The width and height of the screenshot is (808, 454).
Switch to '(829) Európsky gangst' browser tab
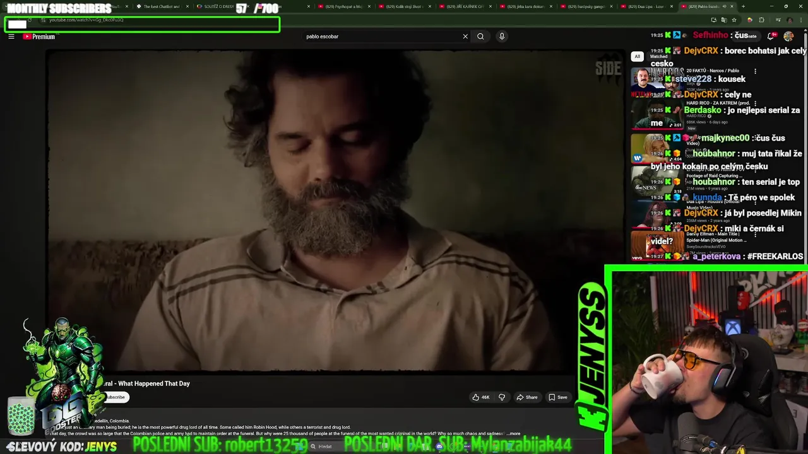[x=585, y=6]
